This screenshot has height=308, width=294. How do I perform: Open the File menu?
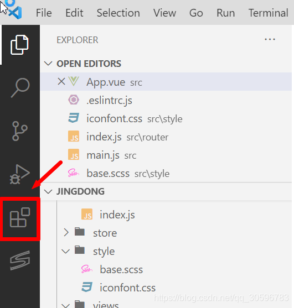point(44,13)
